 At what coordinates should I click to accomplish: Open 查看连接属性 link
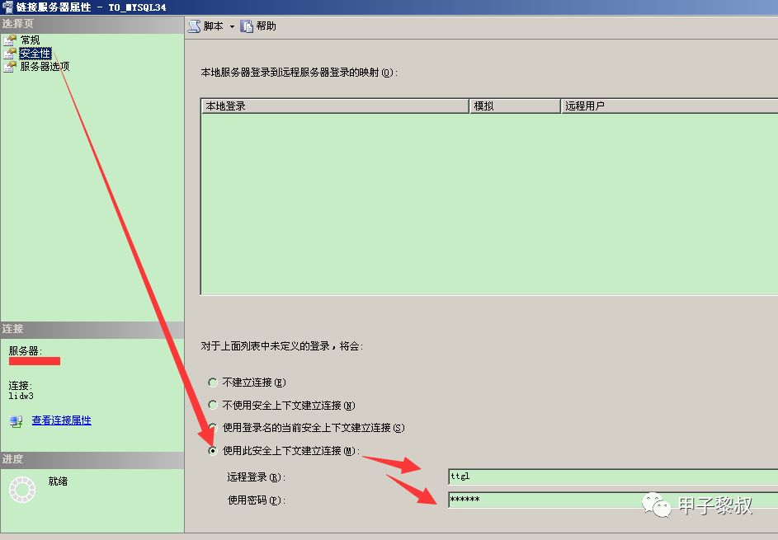62,420
